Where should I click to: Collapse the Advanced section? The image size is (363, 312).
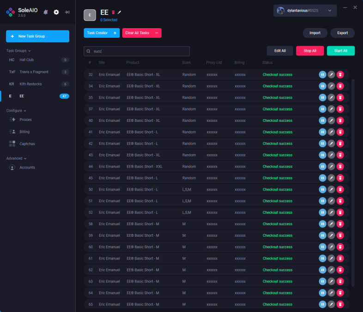click(x=17, y=158)
